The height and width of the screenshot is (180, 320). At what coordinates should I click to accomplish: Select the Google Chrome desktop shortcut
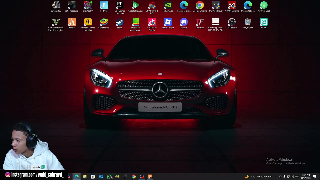coord(200,7)
